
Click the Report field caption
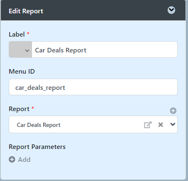point(19,109)
